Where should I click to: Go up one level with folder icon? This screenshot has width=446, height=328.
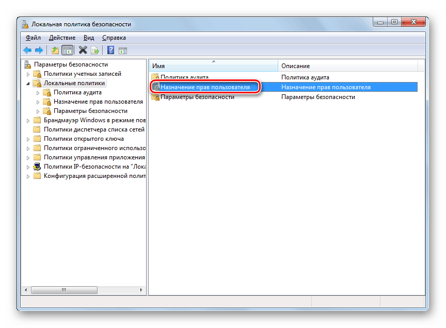click(55, 51)
